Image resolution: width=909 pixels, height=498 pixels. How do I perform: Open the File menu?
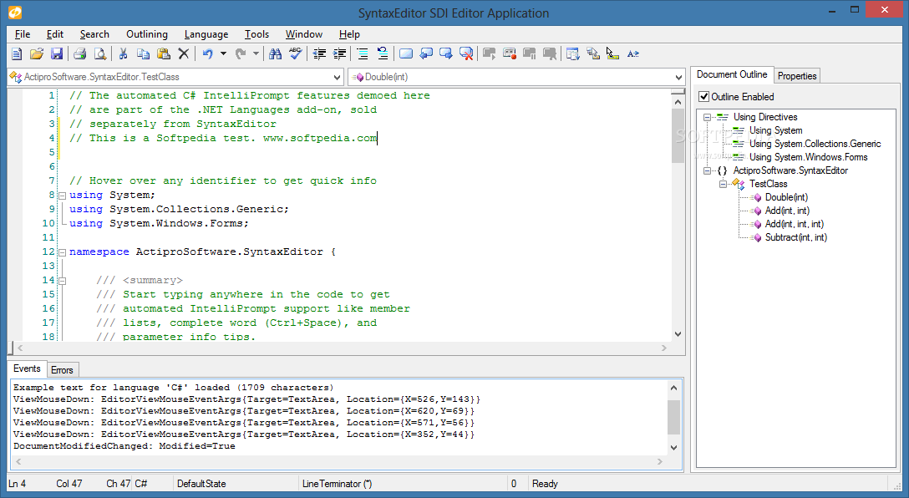tap(23, 34)
